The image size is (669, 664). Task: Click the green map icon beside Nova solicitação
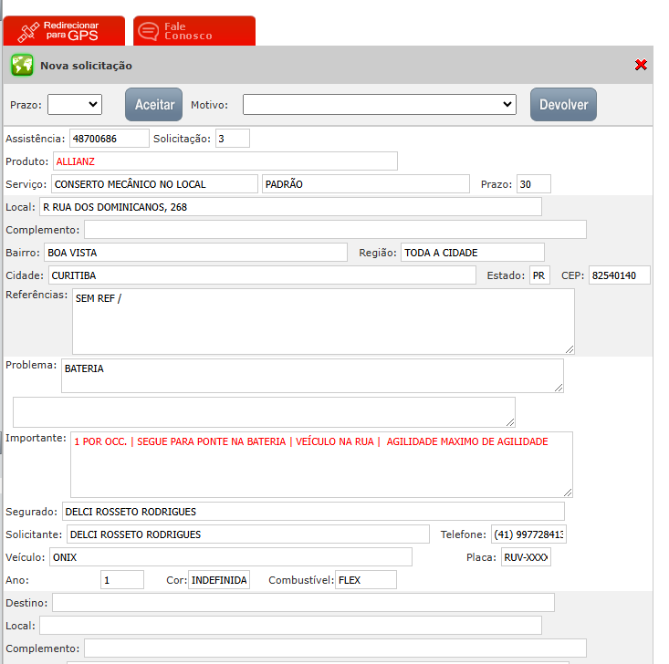[x=22, y=66]
